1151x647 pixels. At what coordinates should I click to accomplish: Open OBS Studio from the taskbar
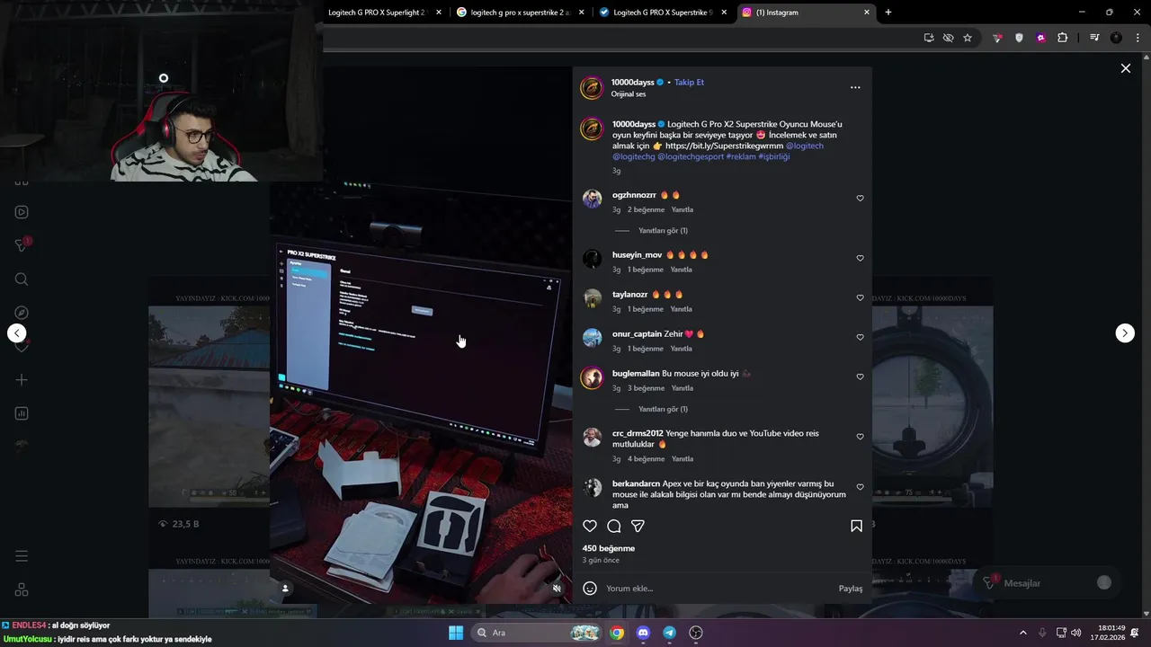click(x=696, y=633)
